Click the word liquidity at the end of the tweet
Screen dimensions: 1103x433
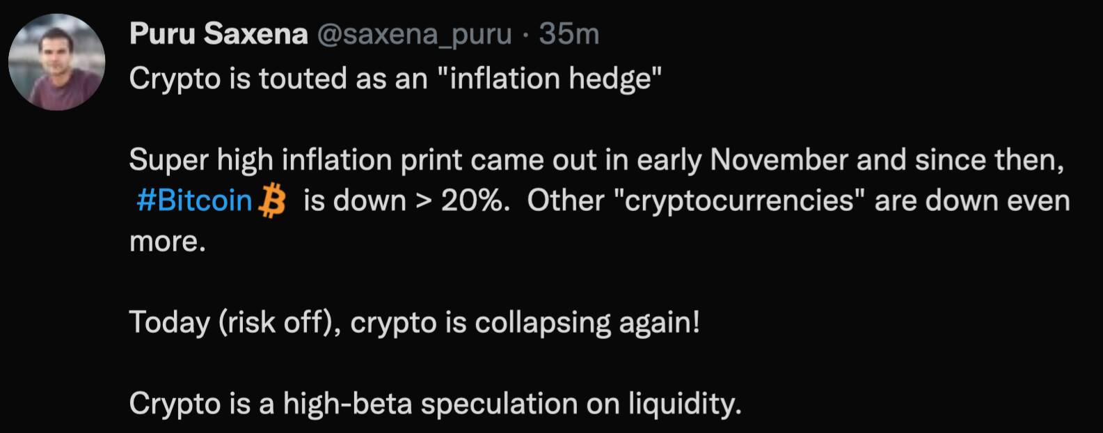[685, 404]
